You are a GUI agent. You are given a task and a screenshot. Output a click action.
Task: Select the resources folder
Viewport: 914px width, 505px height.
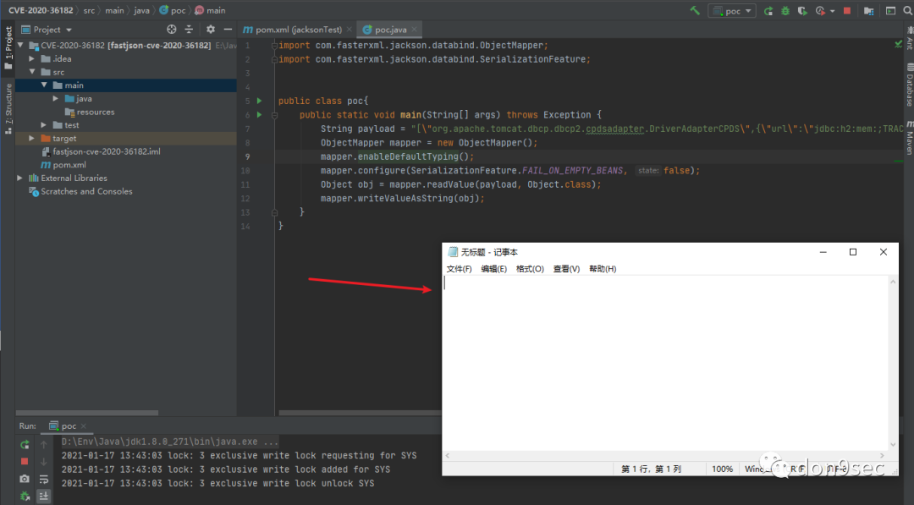point(90,112)
